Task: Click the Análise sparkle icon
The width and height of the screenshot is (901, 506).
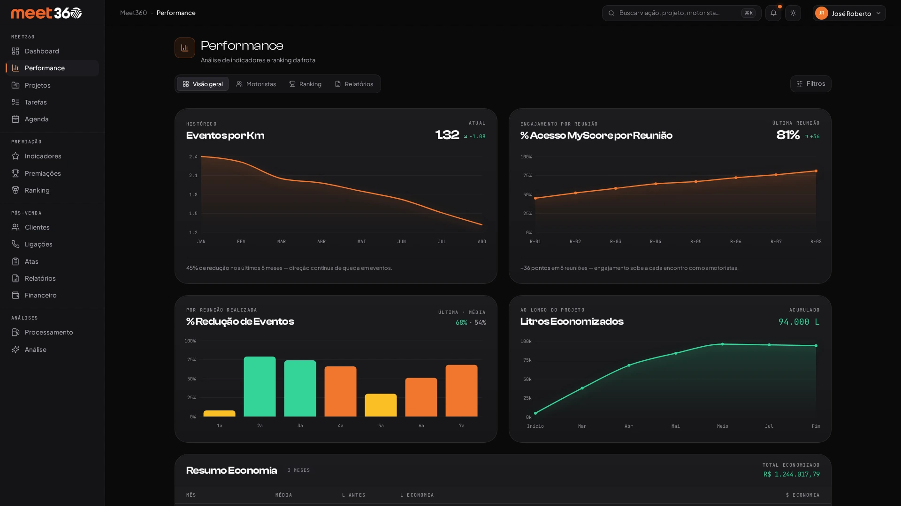Action: click(15, 350)
